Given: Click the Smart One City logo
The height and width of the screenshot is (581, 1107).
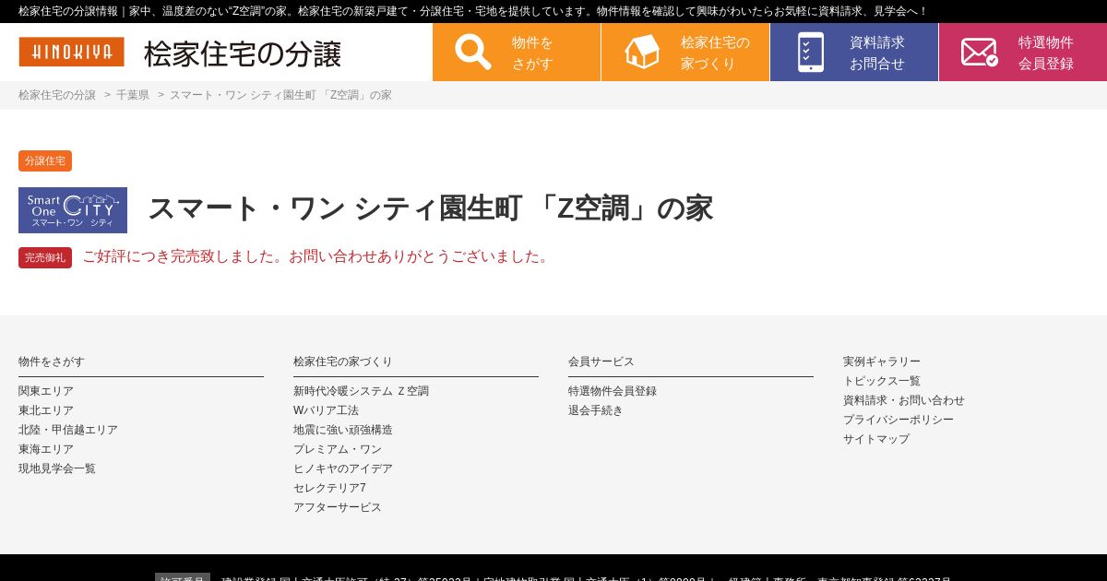Looking at the screenshot, I should tap(73, 210).
